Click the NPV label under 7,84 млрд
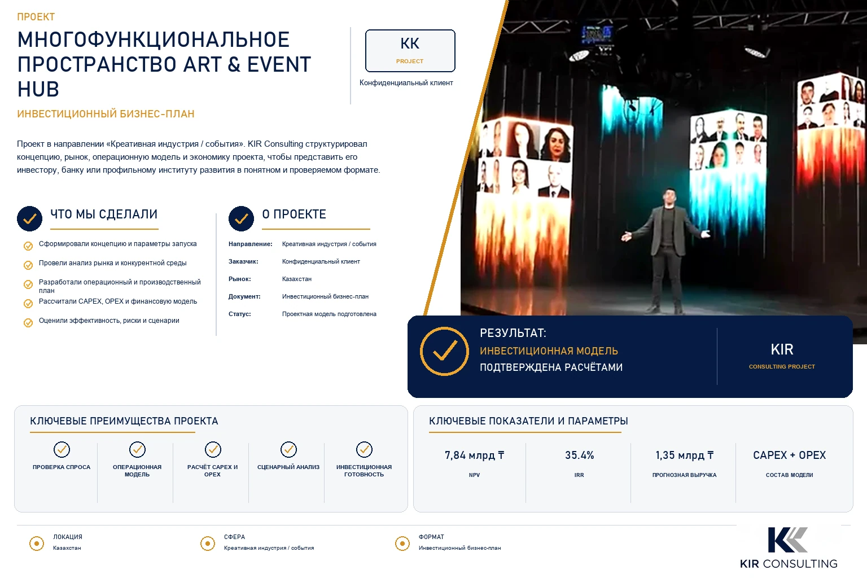This screenshot has width=867, height=578. [x=474, y=475]
